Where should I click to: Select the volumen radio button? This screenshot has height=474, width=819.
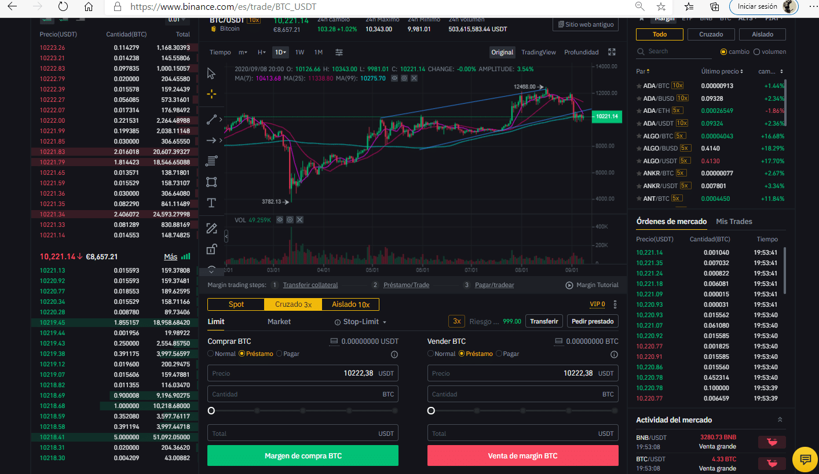[x=756, y=52]
